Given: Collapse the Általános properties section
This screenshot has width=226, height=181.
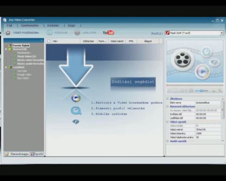Looking at the screenshot, I should click(168, 98).
